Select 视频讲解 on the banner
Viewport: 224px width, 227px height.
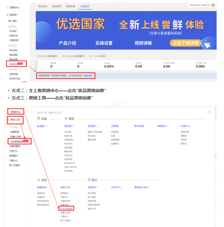point(143,43)
